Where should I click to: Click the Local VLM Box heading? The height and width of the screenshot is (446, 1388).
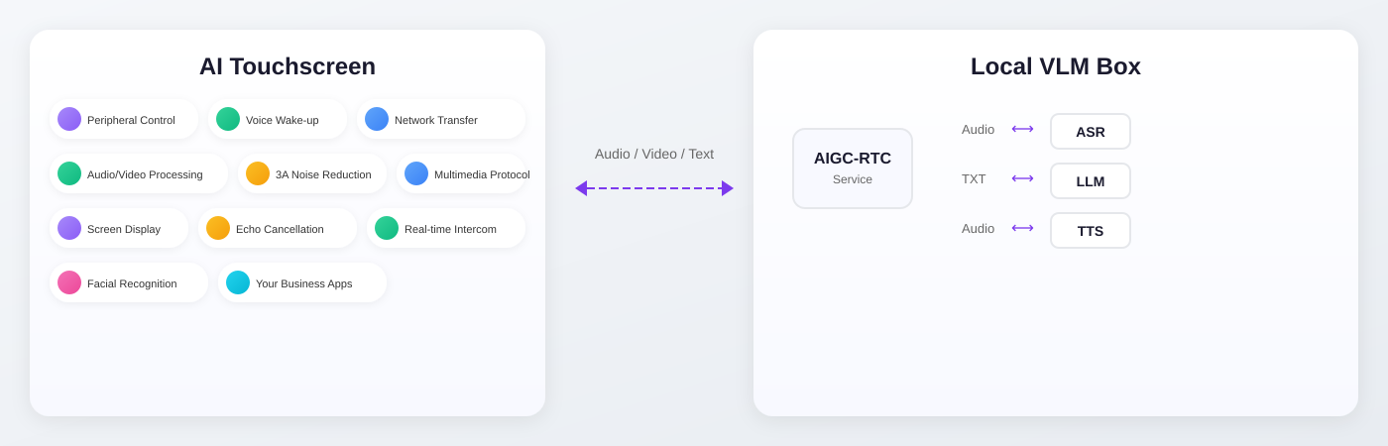pyautogui.click(x=1056, y=66)
